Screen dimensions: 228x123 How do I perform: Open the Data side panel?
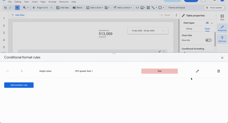(x=222, y=17)
